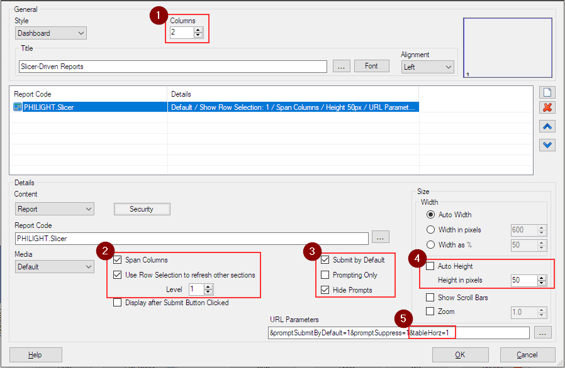Click the Cancel button
Screen dimensions: 565x368
pyautogui.click(x=527, y=355)
